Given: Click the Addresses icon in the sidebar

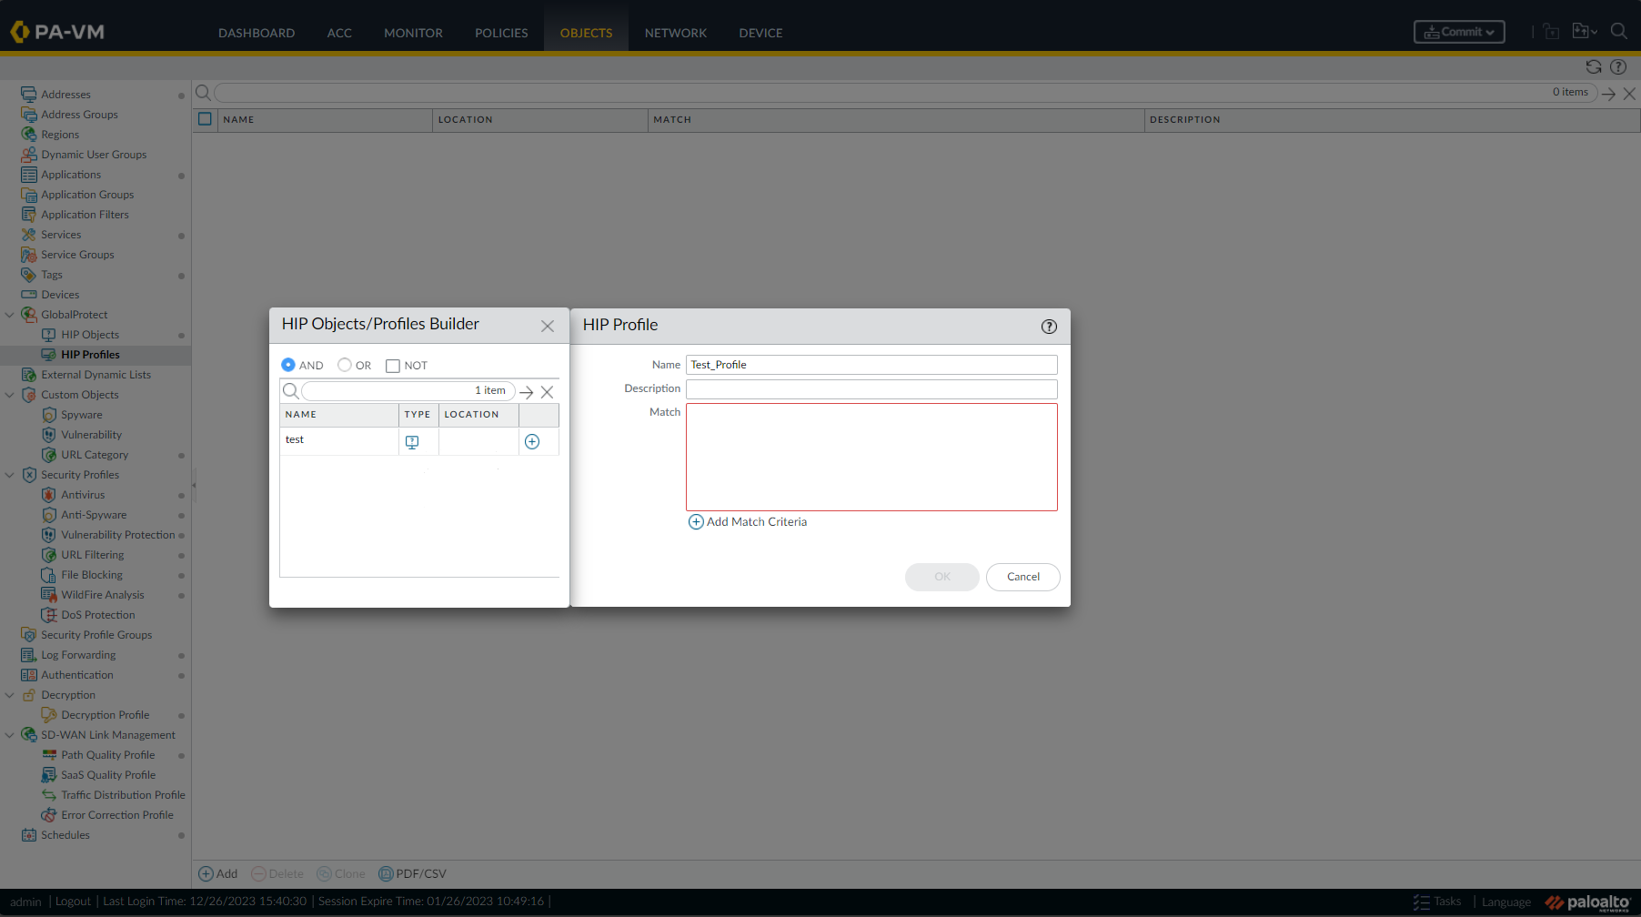Looking at the screenshot, I should click(x=29, y=95).
